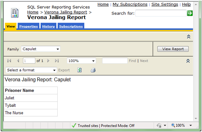Image resolution: width=202 pixels, height=132 pixels.
Task: Go to previous report page
Action: 18,61
